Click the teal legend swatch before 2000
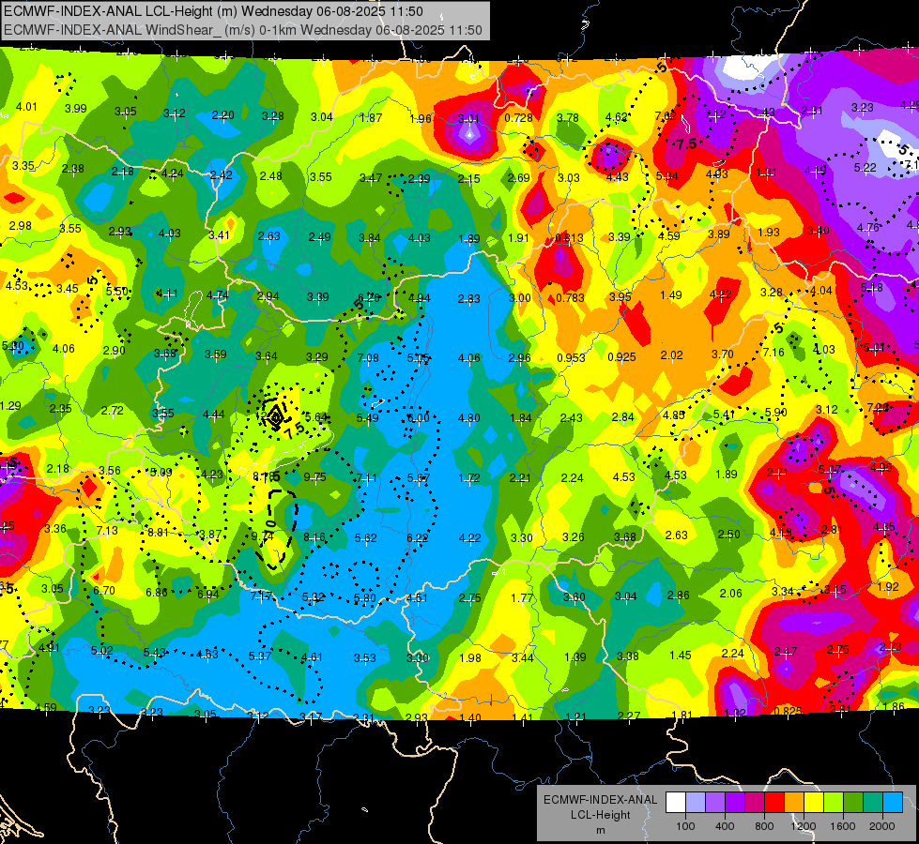The width and height of the screenshot is (919, 844). pos(872,803)
